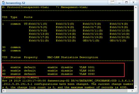The height and width of the screenshot is (94, 139).
Task: Click port entry Eth0/0/3(D)
Action: tap(92, 24)
